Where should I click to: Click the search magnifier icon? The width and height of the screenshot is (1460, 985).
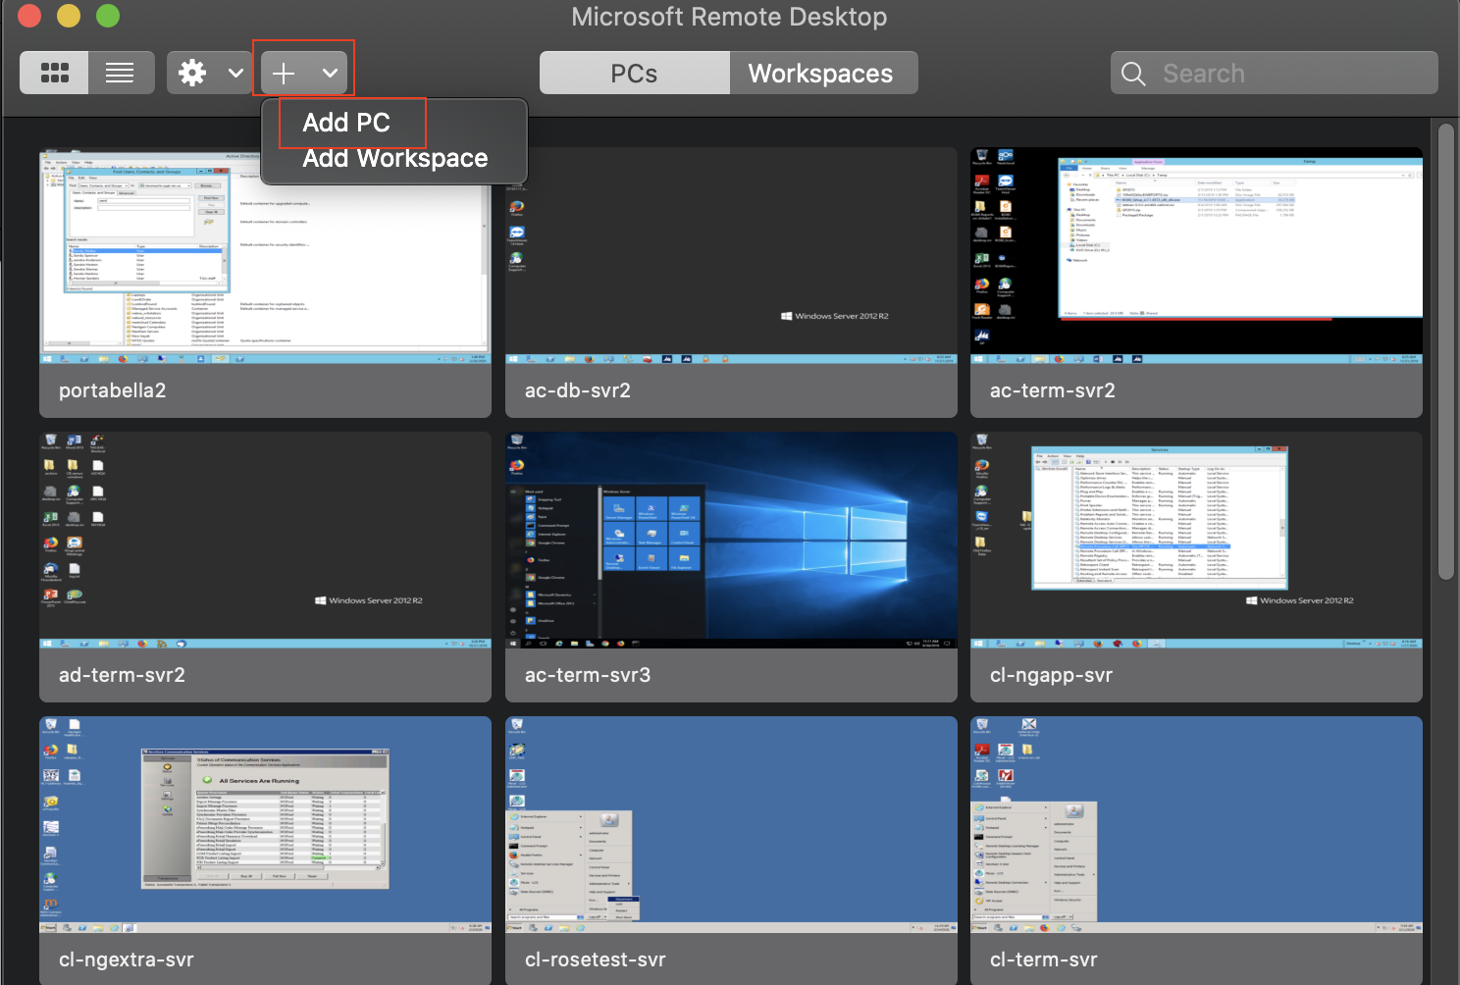coord(1133,74)
